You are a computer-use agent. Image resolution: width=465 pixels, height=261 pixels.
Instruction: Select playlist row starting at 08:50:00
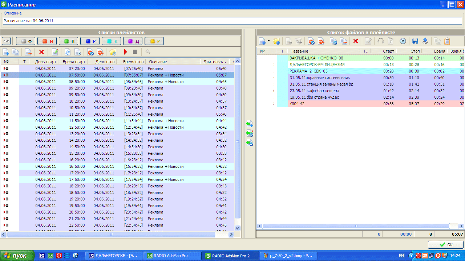[x=117, y=82]
